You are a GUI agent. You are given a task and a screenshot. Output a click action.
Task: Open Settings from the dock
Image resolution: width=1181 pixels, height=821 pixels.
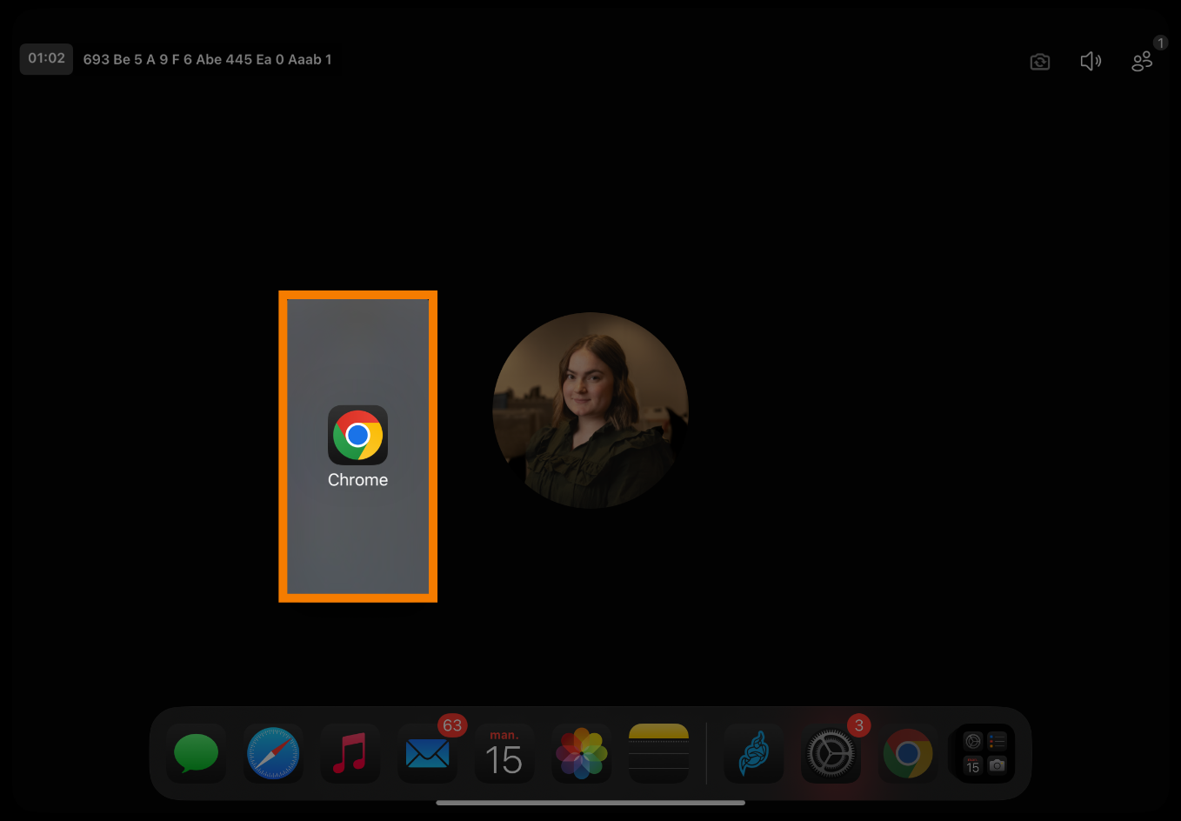(x=831, y=754)
